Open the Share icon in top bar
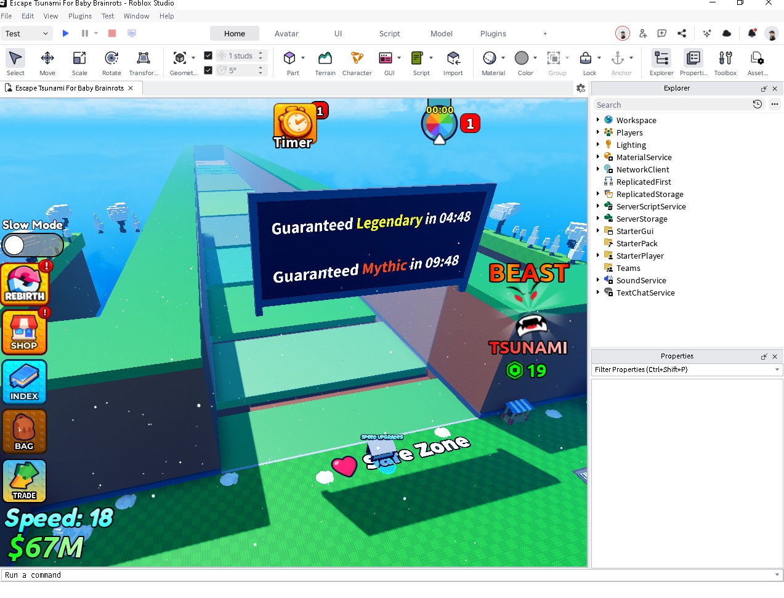 coord(682,33)
